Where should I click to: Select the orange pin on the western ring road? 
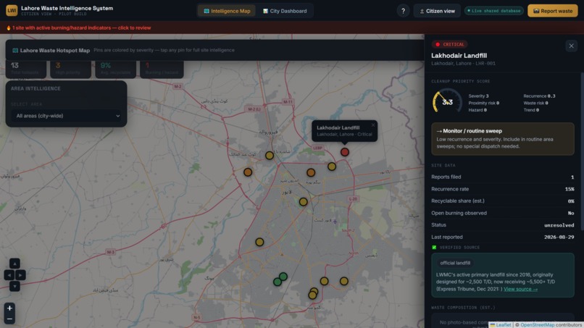(248, 172)
